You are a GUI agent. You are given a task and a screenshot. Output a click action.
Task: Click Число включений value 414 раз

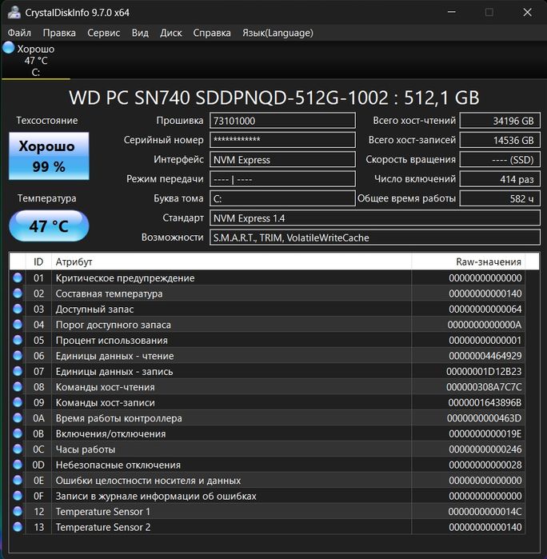500,179
